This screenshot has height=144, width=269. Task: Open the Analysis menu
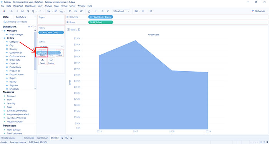click(48, 6)
